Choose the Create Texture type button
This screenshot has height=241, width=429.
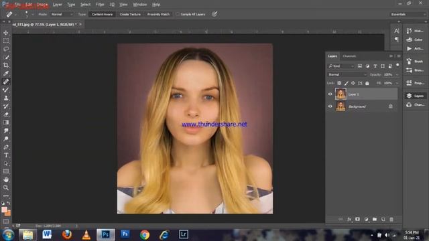130,14
